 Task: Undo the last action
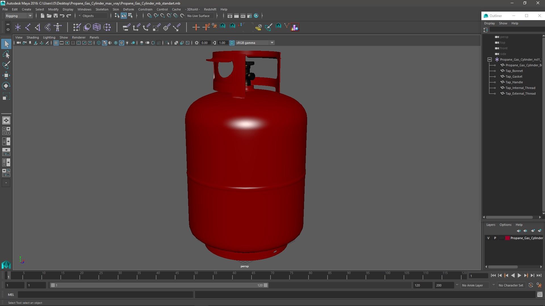(62, 16)
